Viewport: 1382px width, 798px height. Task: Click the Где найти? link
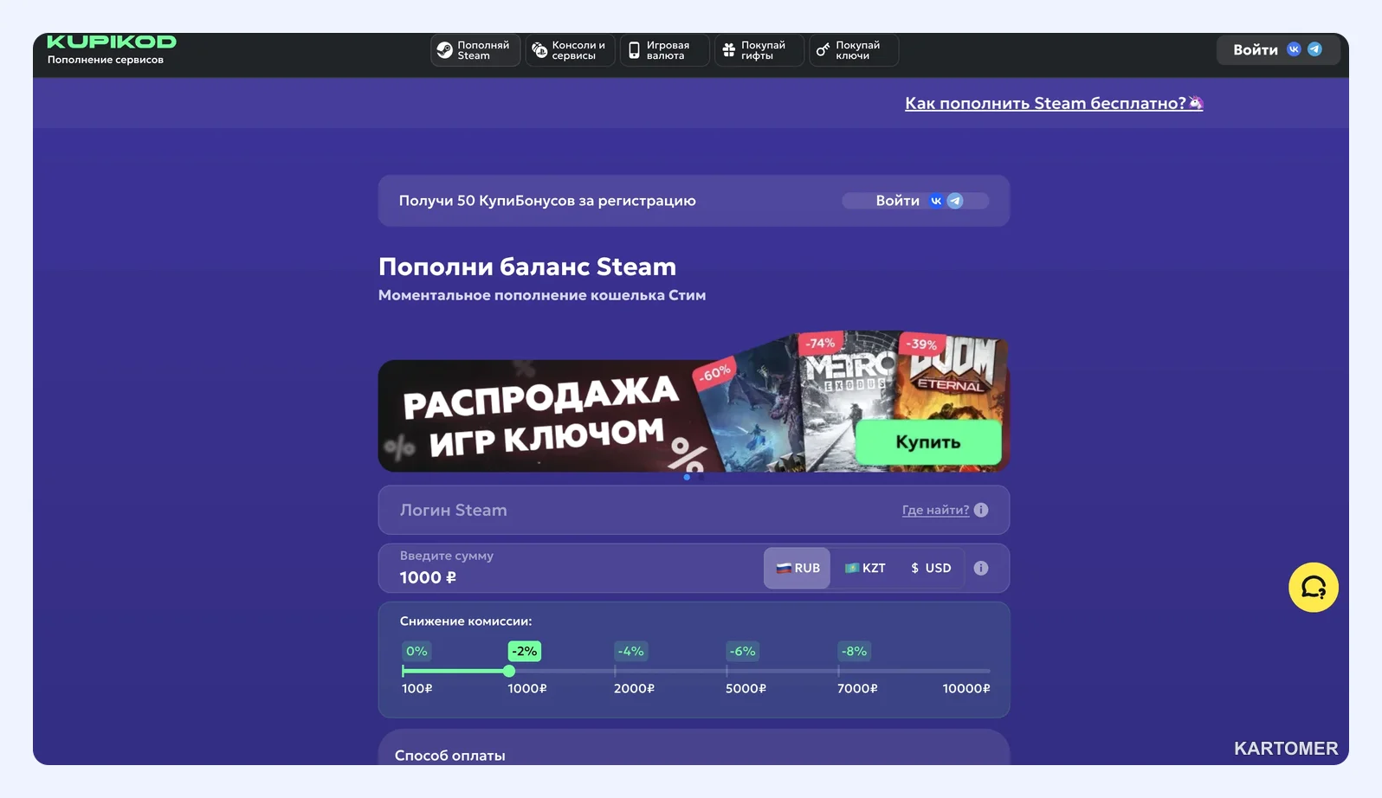coord(935,510)
